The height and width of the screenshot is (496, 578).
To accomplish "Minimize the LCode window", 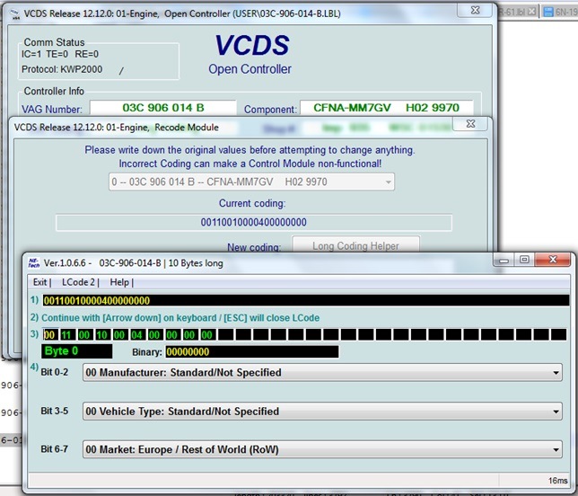I will 504,261.
